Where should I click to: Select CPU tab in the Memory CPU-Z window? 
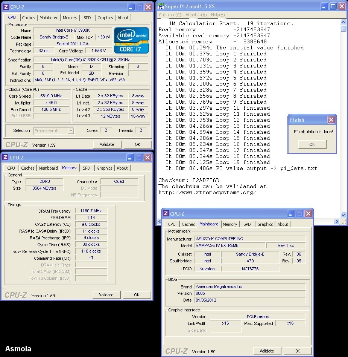tap(11, 168)
